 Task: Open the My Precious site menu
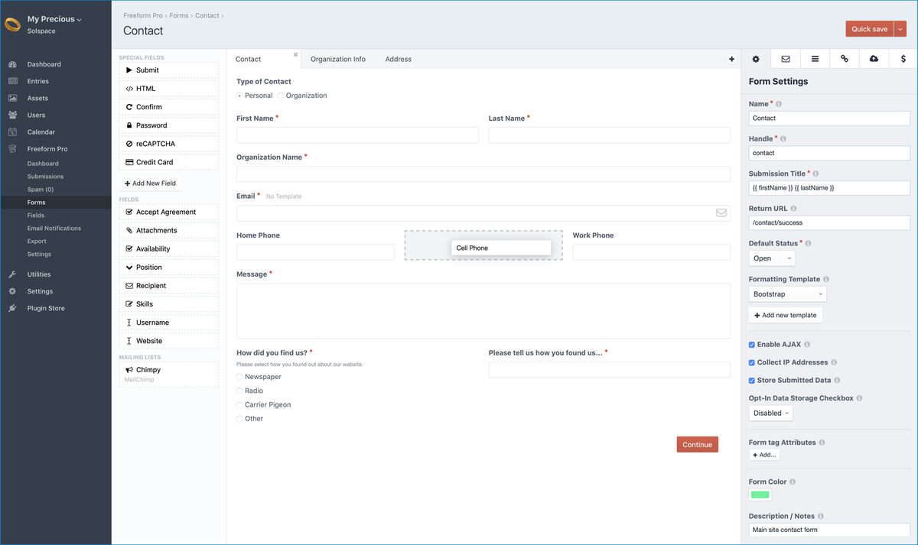54,19
